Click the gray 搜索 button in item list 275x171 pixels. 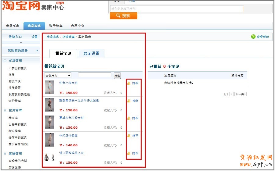coord(117,76)
